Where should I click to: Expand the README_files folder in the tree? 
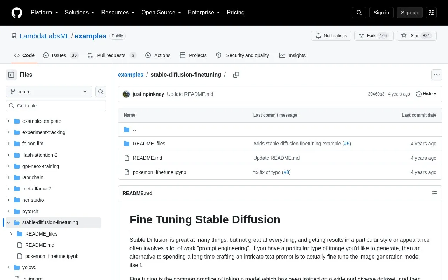[11, 234]
